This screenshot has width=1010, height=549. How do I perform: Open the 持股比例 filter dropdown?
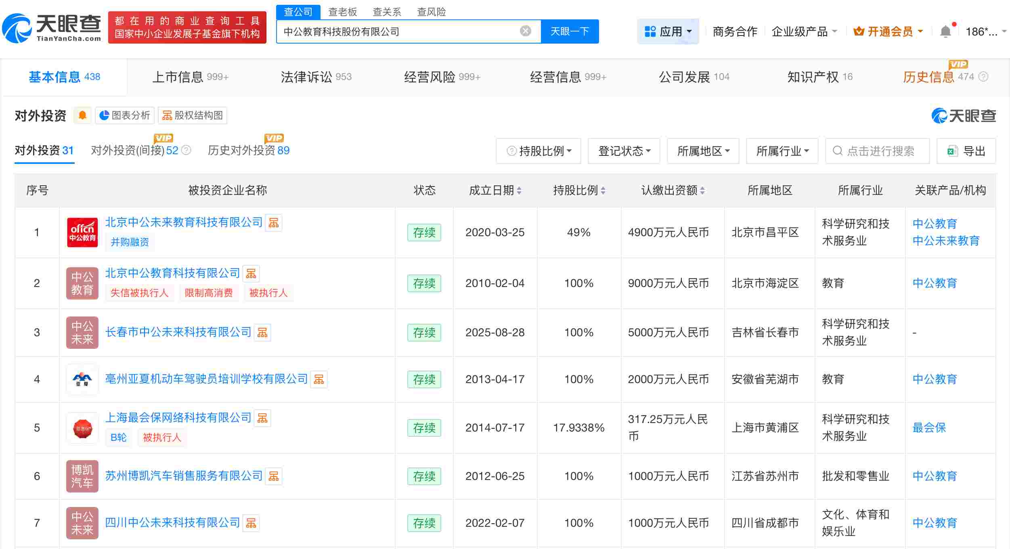(539, 151)
